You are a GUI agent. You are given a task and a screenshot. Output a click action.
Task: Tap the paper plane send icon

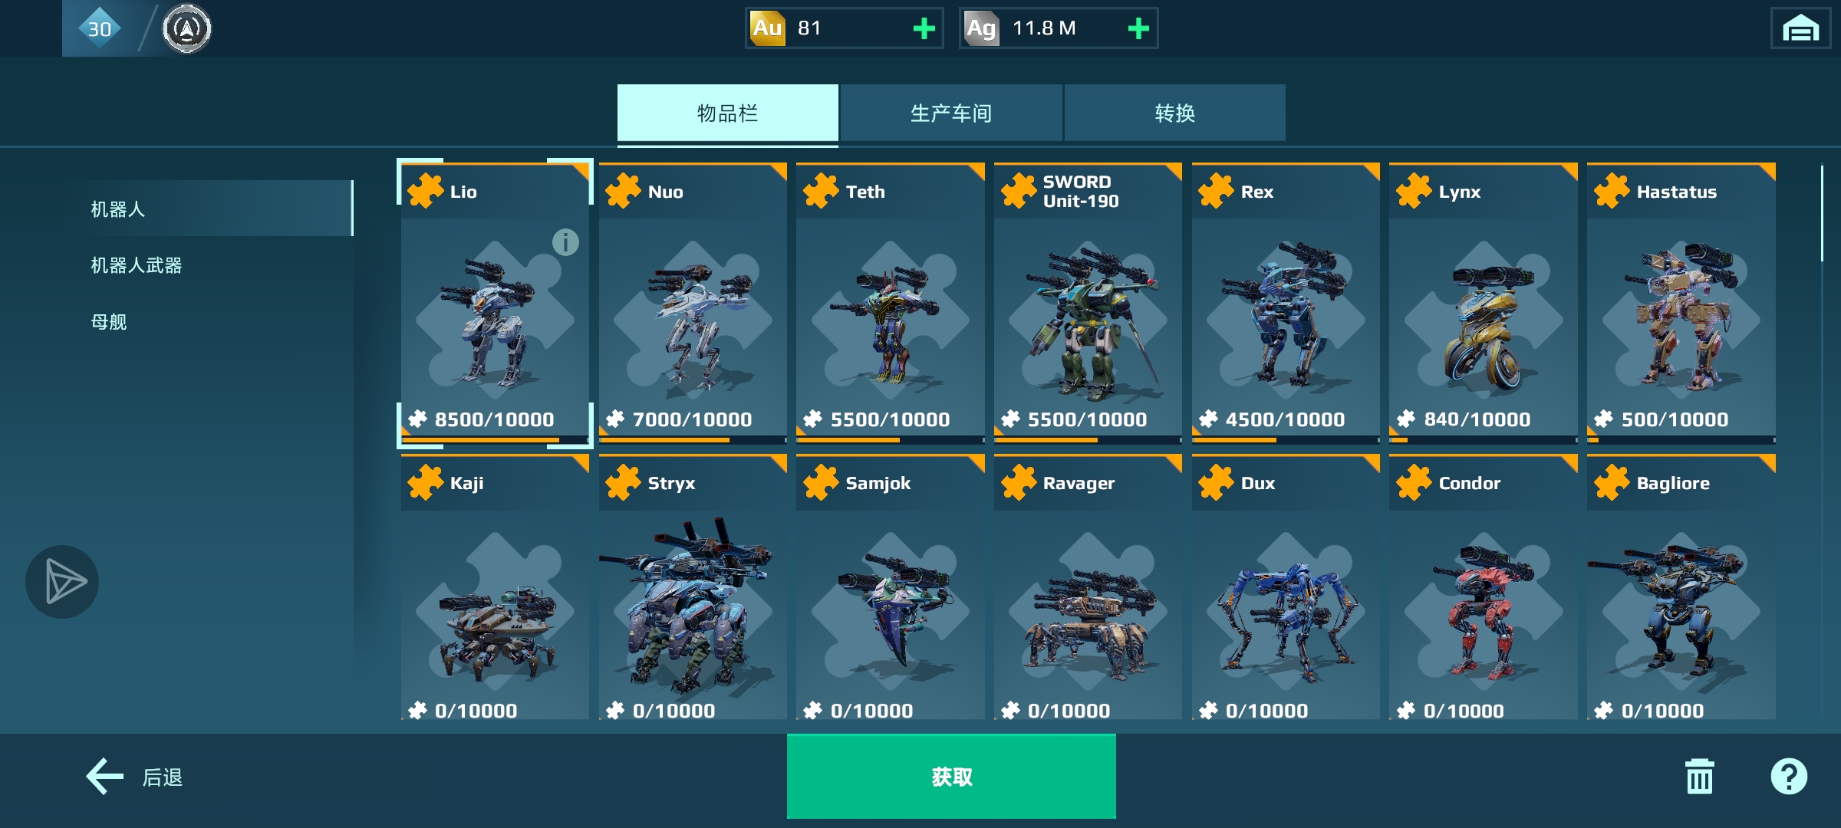(x=62, y=582)
